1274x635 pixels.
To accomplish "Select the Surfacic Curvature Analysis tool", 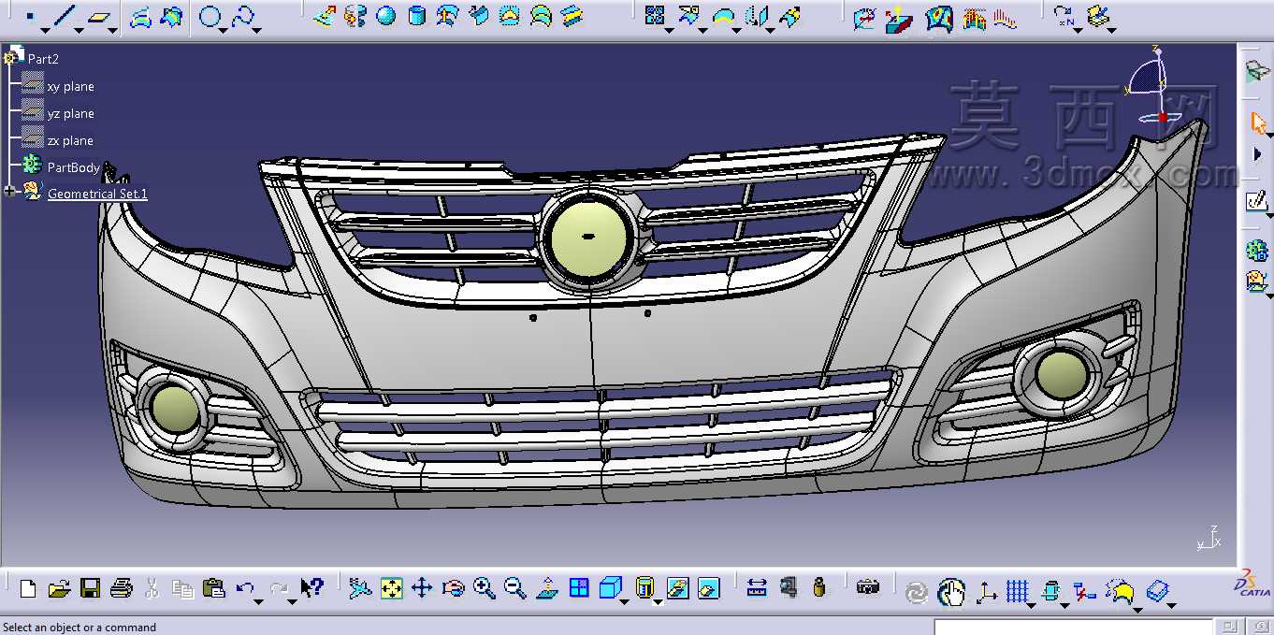I will [938, 18].
